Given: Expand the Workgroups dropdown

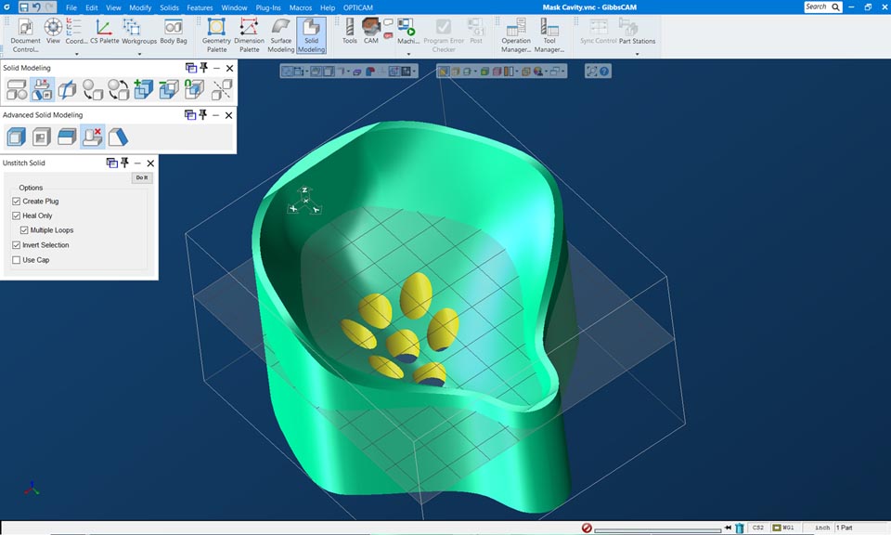Looking at the screenshot, I should (139, 55).
